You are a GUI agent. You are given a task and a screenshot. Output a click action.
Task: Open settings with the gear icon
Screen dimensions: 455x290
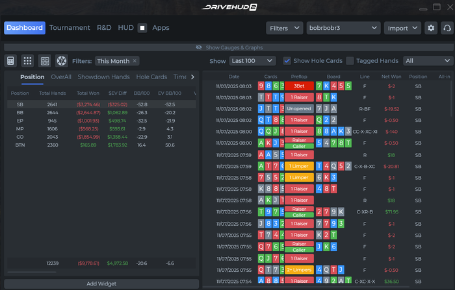click(431, 28)
